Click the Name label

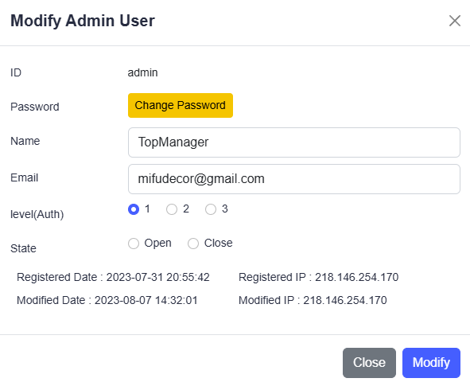(25, 141)
